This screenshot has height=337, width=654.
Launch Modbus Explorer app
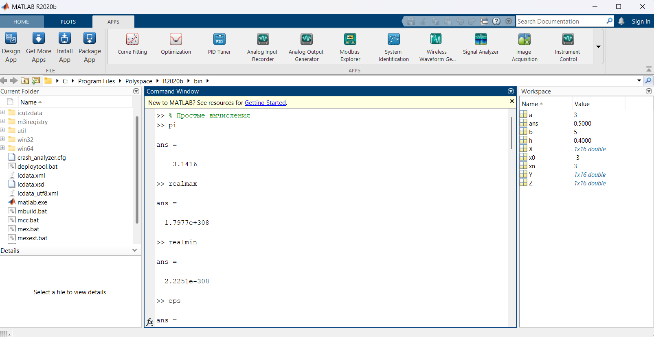(350, 47)
